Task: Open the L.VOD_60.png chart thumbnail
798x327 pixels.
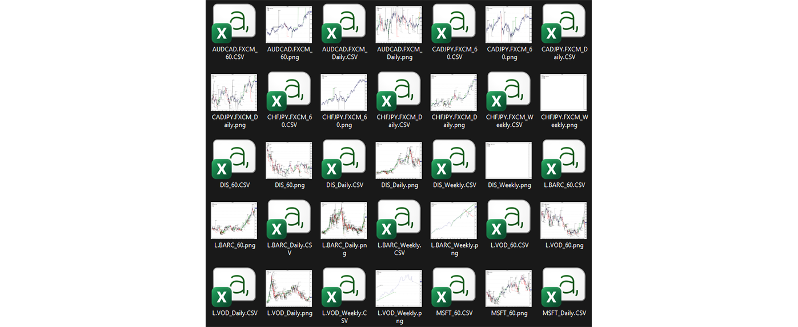Action: tap(564, 221)
